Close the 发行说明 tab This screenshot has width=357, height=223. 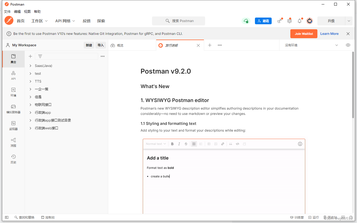[x=198, y=45]
